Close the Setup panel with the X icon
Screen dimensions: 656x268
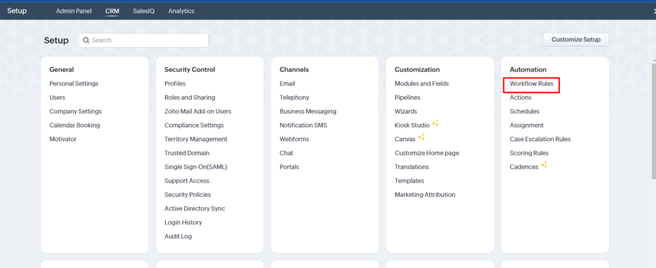[x=653, y=12]
